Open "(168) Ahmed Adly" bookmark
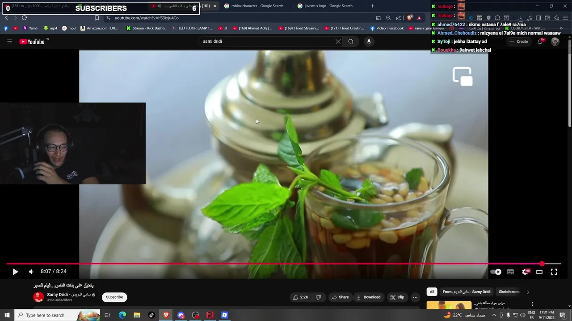The height and width of the screenshot is (321, 572). point(252,28)
